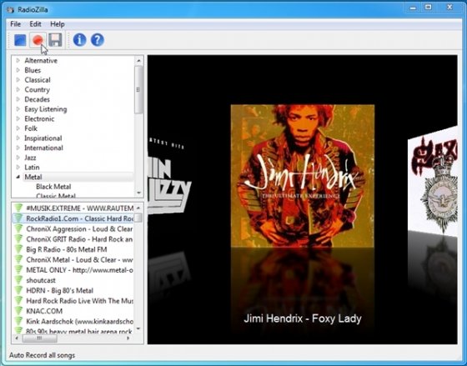Click the blue stop button in toolbar
Viewport: 467px width, 366px height.
point(20,40)
